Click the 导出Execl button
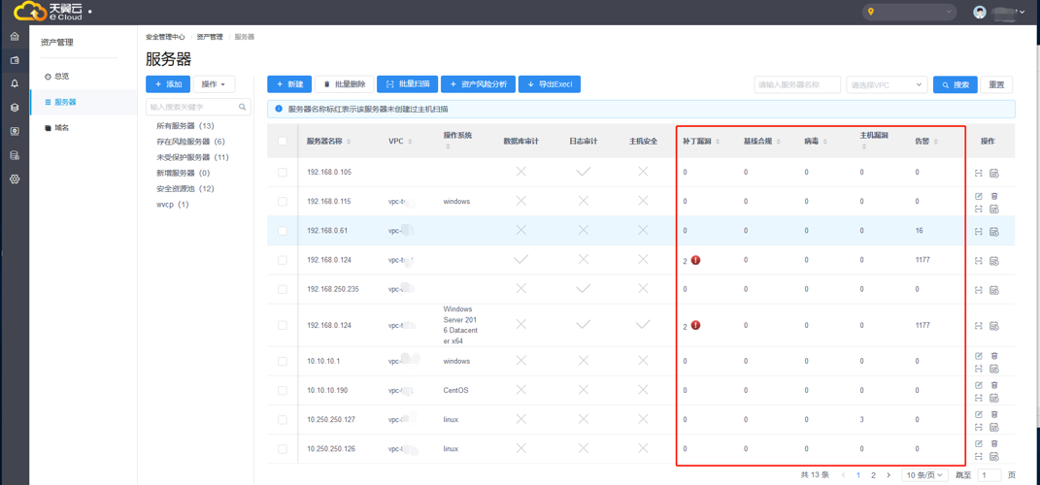Viewport: 1040px width, 485px height. 550,84
